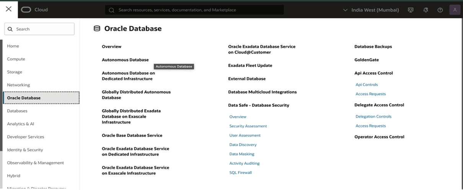Open Globally Distributed Autonomous Database
Image resolution: width=463 pixels, height=190 pixels.
point(136,95)
